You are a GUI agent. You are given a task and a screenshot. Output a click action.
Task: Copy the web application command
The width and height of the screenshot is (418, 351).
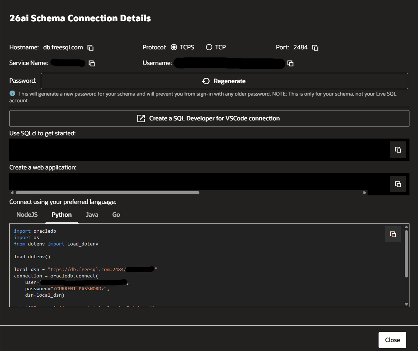pyautogui.click(x=398, y=184)
